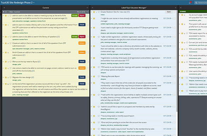Collapse the 1 Mar - Current iteration
Image resolution: width=207 pixels, height=136 pixels.
tap(4, 12)
